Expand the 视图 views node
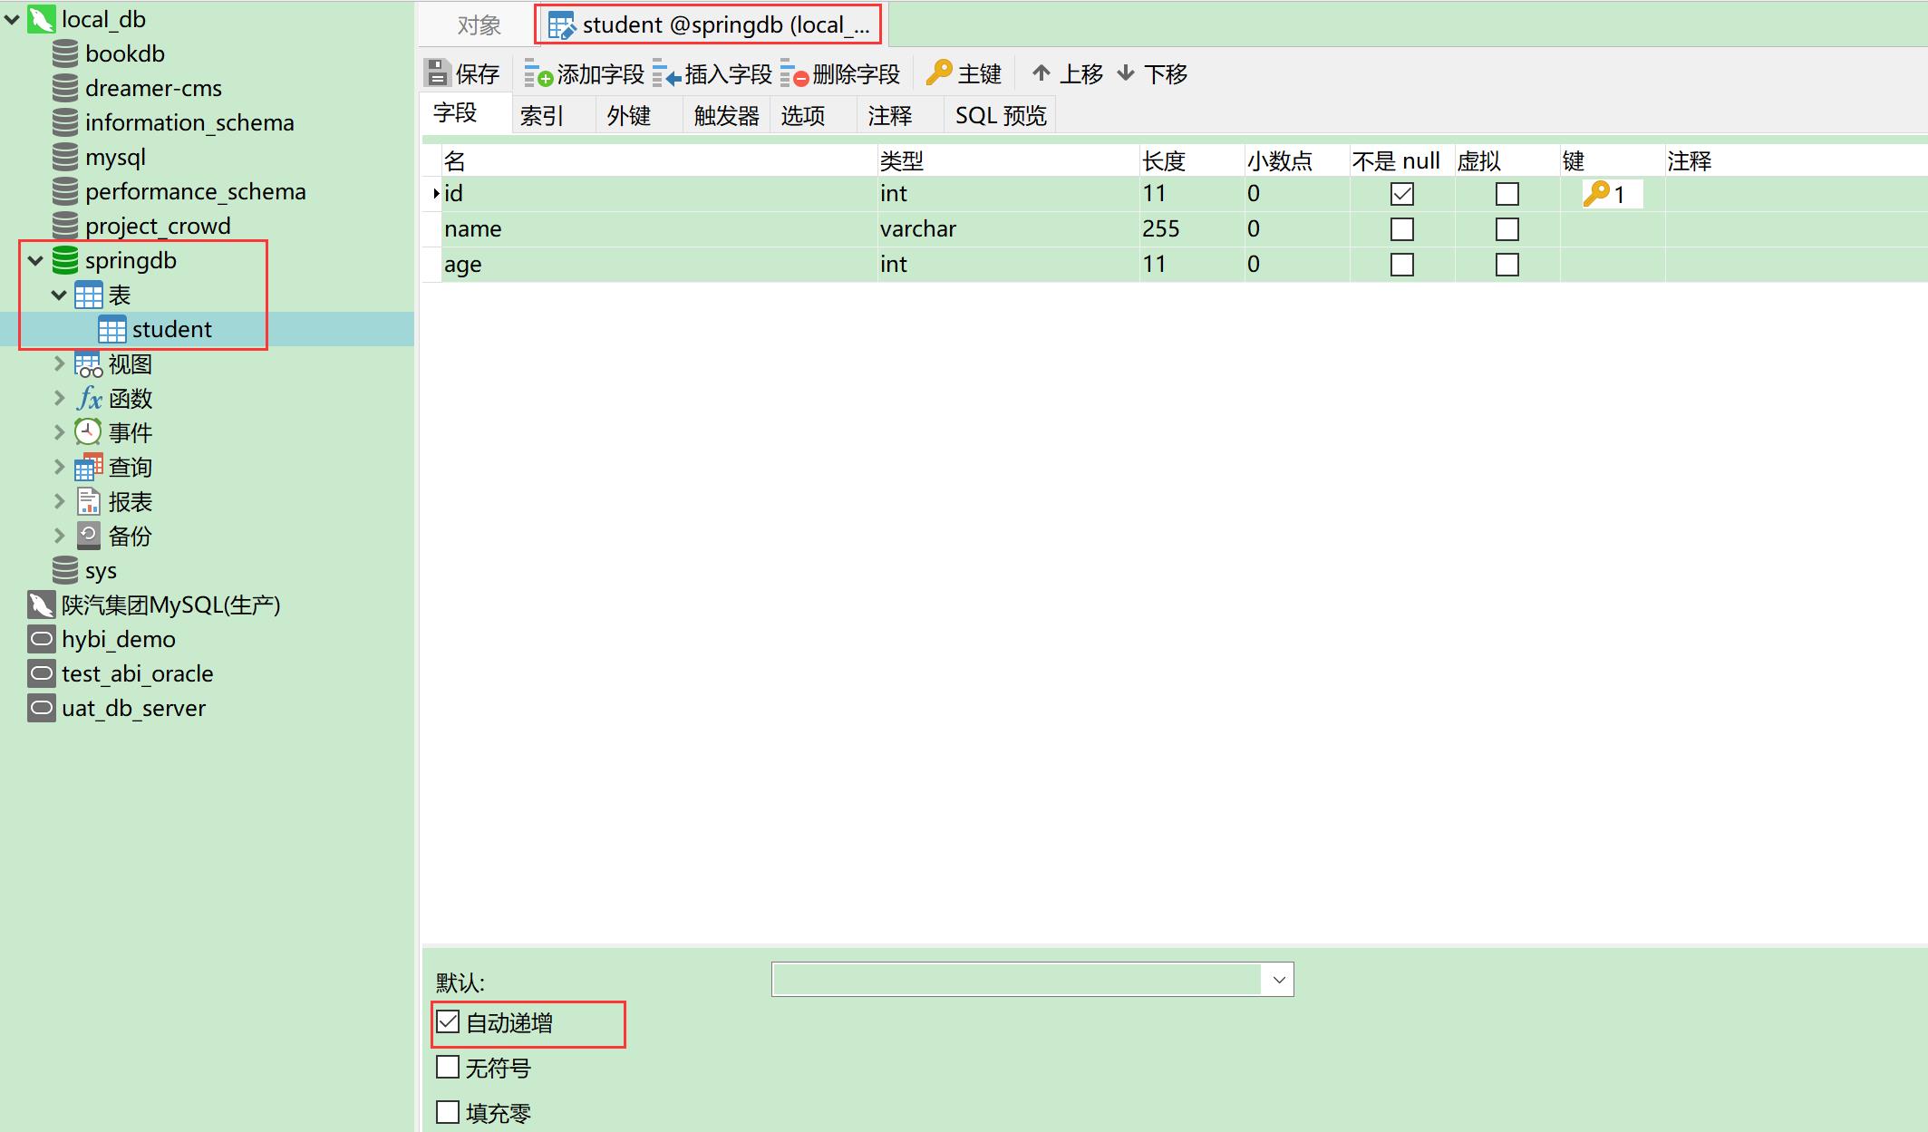 [x=60, y=363]
